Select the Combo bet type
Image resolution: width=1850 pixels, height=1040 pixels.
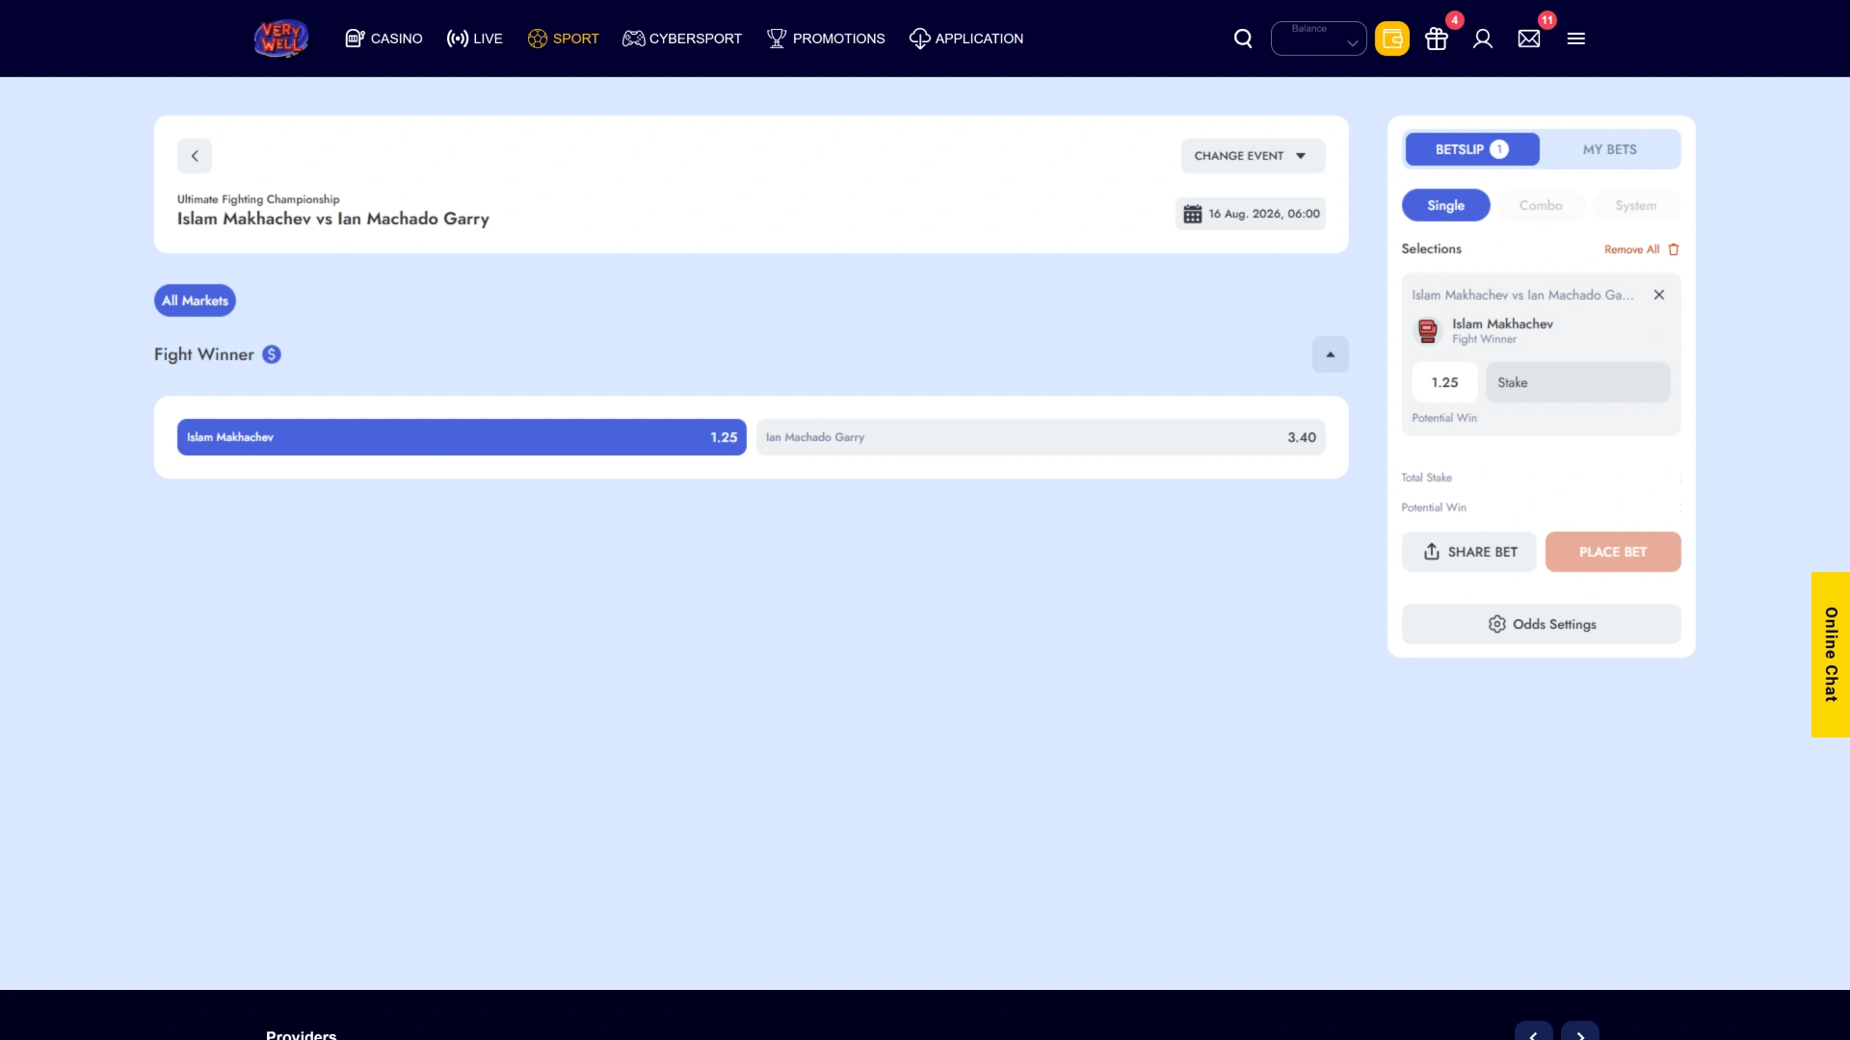[1541, 205]
